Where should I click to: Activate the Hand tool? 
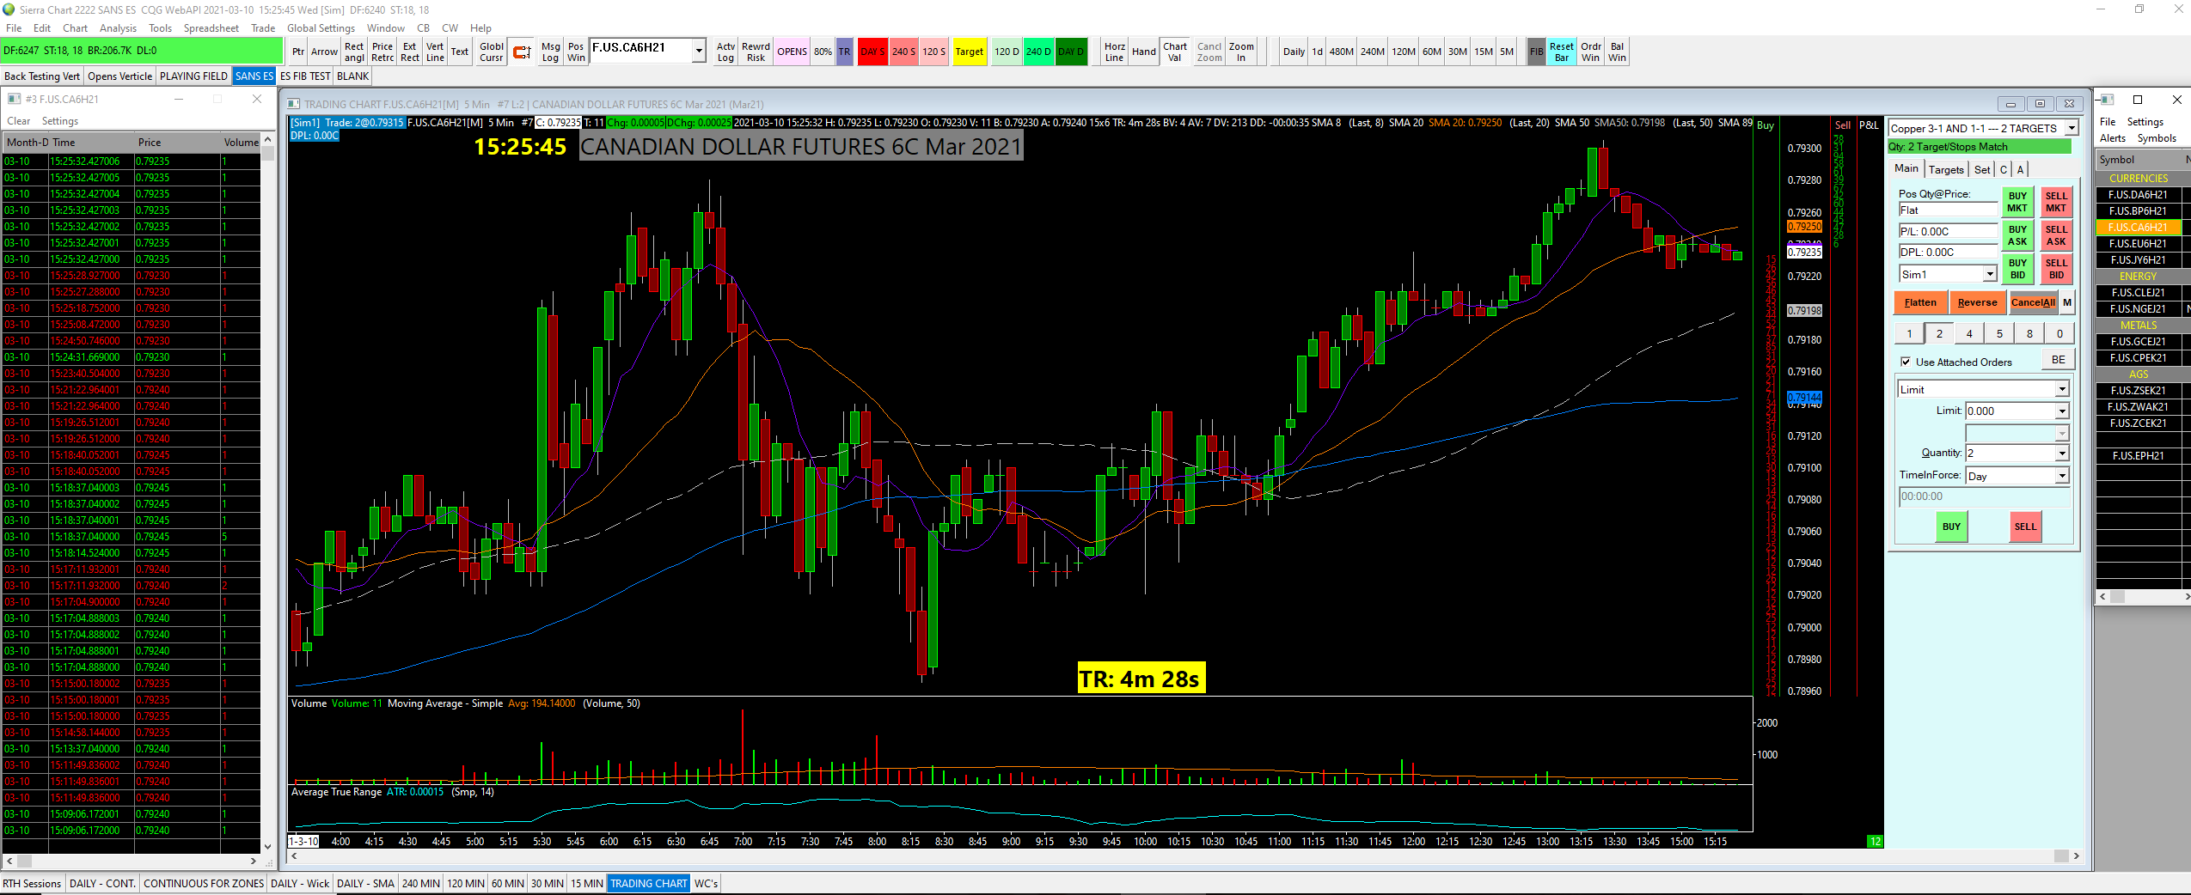1144,52
